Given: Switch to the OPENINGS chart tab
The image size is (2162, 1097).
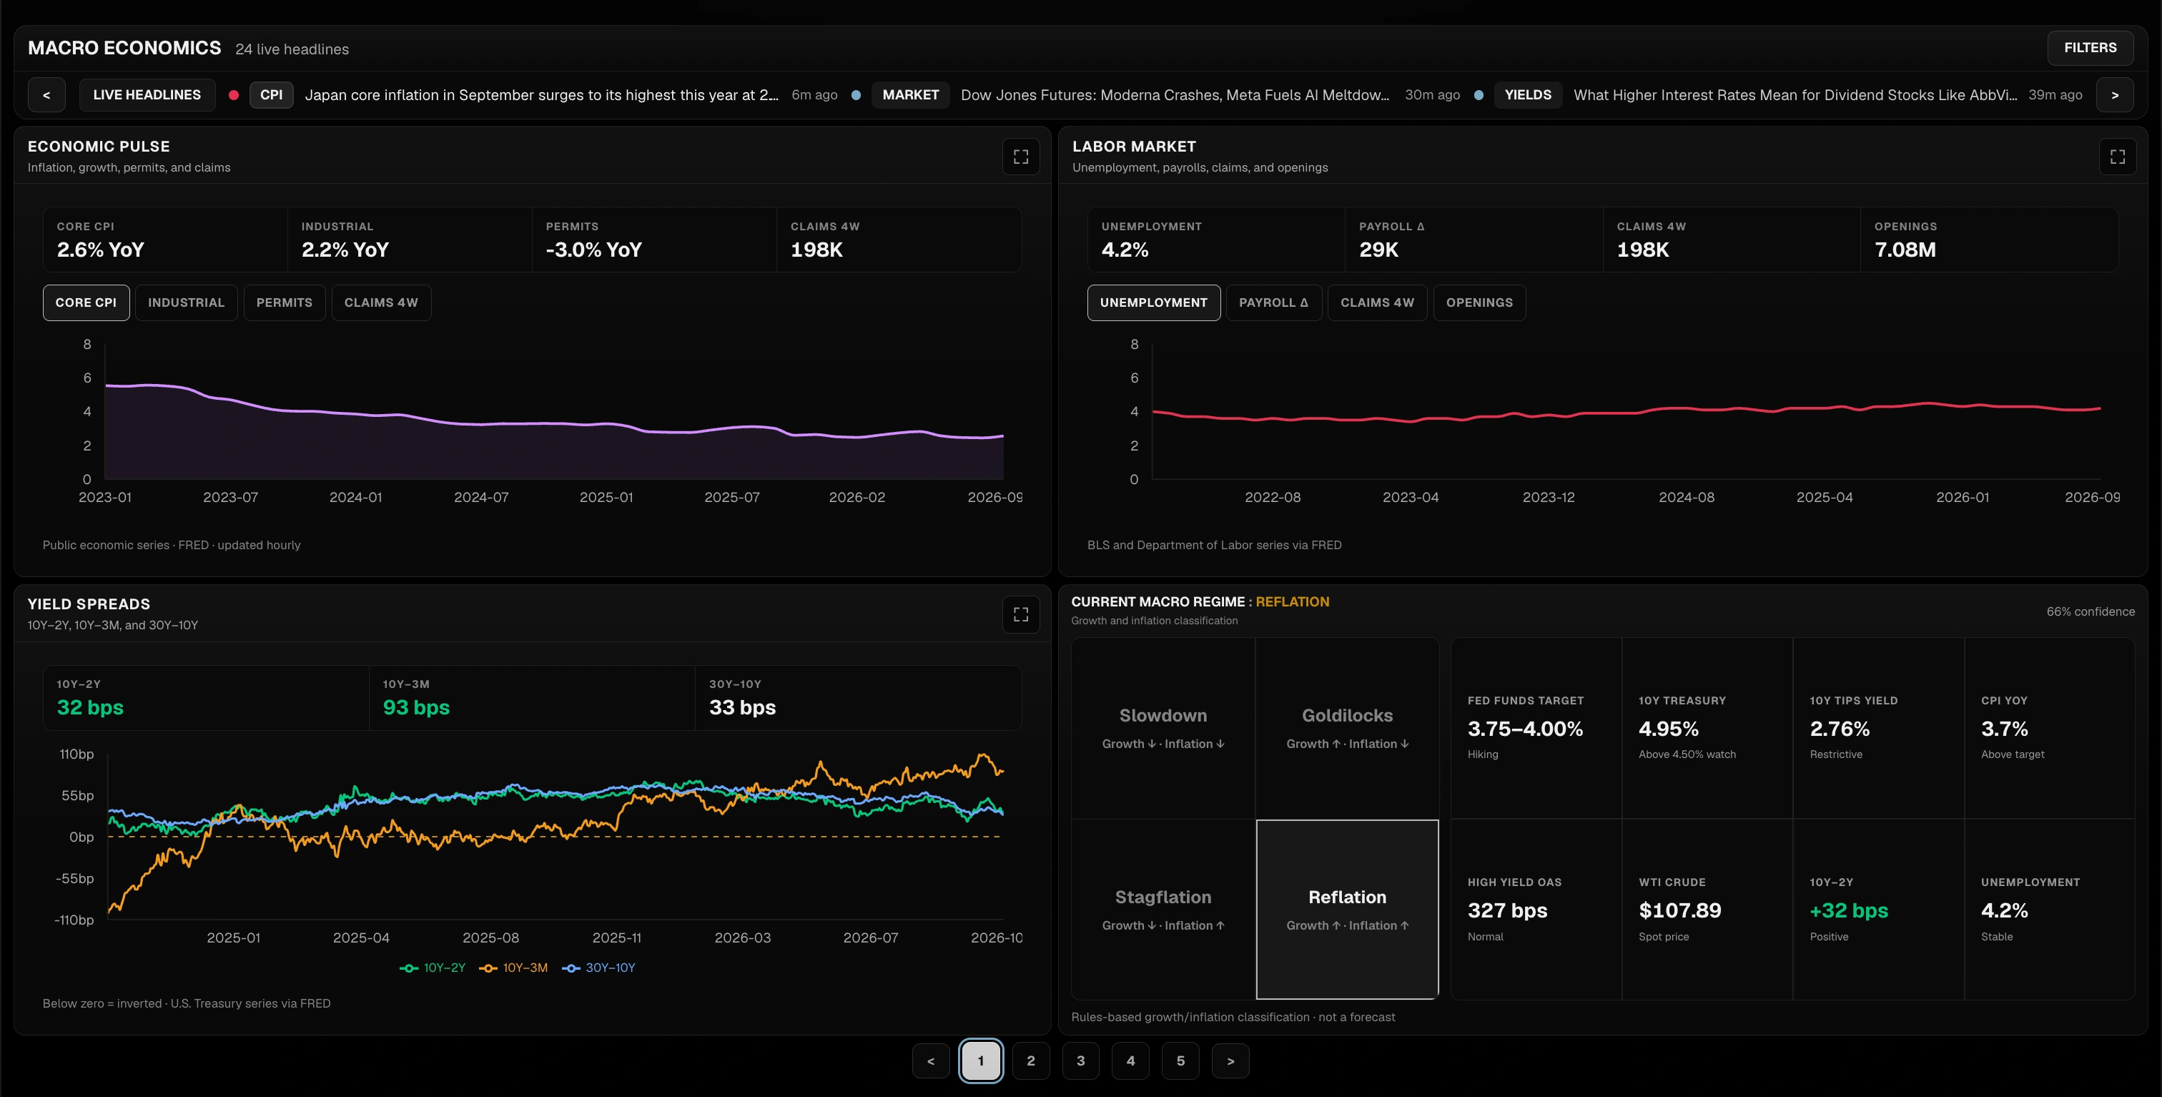Looking at the screenshot, I should (x=1479, y=303).
